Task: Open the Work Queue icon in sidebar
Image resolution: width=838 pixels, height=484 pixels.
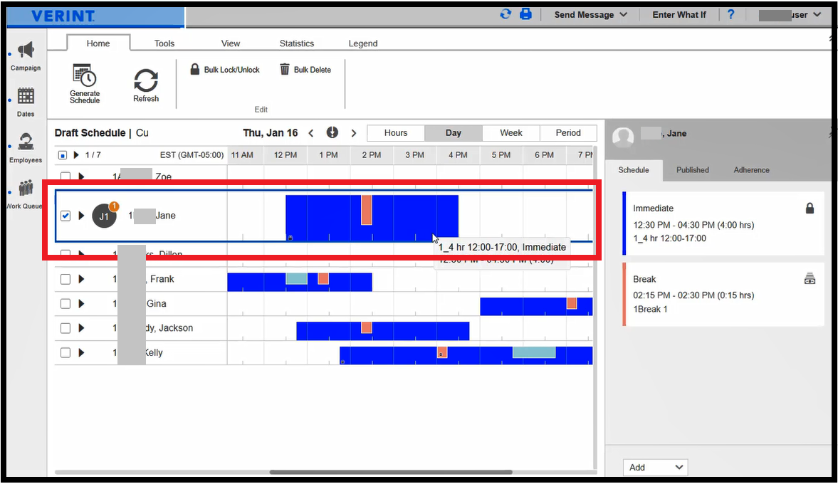Action: click(26, 188)
